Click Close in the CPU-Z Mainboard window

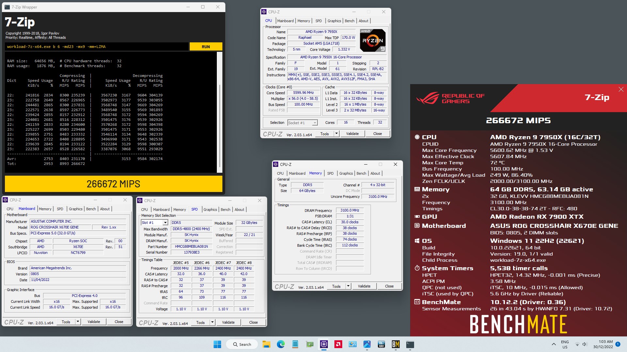119,322
